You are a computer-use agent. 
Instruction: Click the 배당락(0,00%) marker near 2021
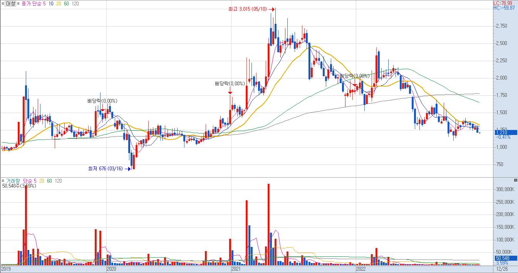tap(230, 83)
